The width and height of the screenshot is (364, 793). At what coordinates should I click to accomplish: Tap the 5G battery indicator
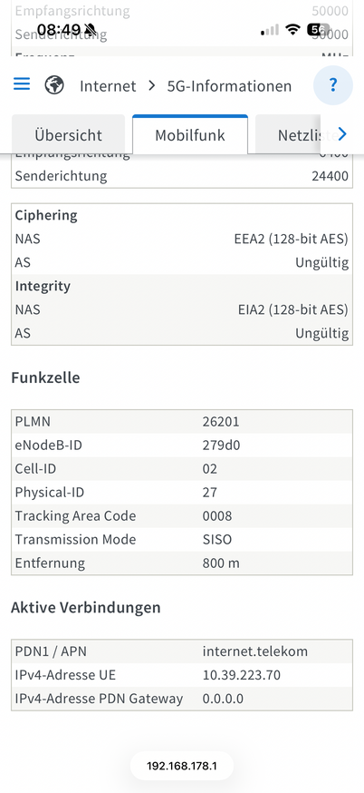point(319,29)
